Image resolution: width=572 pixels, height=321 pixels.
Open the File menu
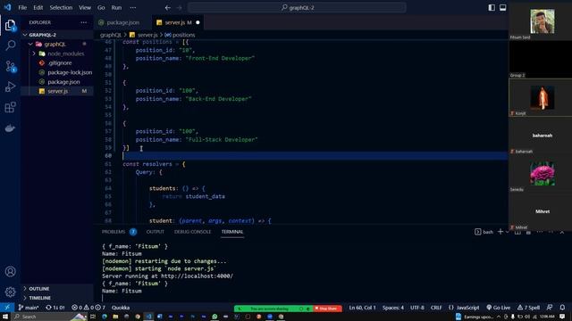click(22, 8)
